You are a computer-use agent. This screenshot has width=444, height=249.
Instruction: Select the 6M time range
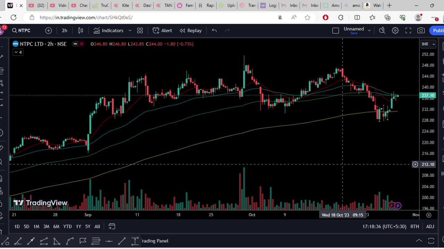pos(56,227)
